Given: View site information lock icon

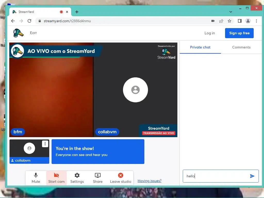Looking at the screenshot, I should coord(39,21).
